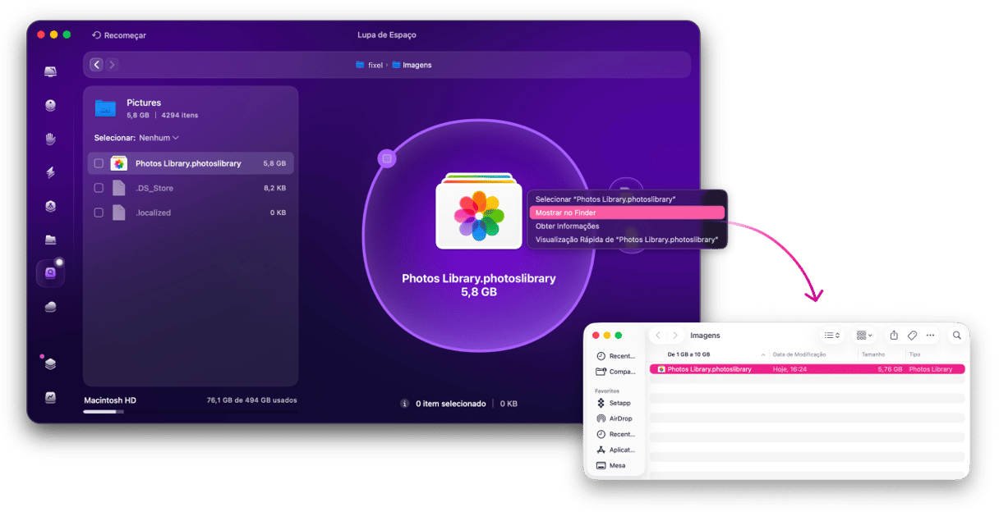Click the 76,1 GB de 494 GB usados text
The image size is (999, 521).
click(251, 400)
